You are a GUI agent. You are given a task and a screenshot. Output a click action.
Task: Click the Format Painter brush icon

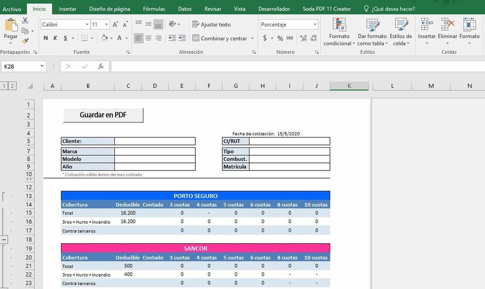click(x=25, y=41)
